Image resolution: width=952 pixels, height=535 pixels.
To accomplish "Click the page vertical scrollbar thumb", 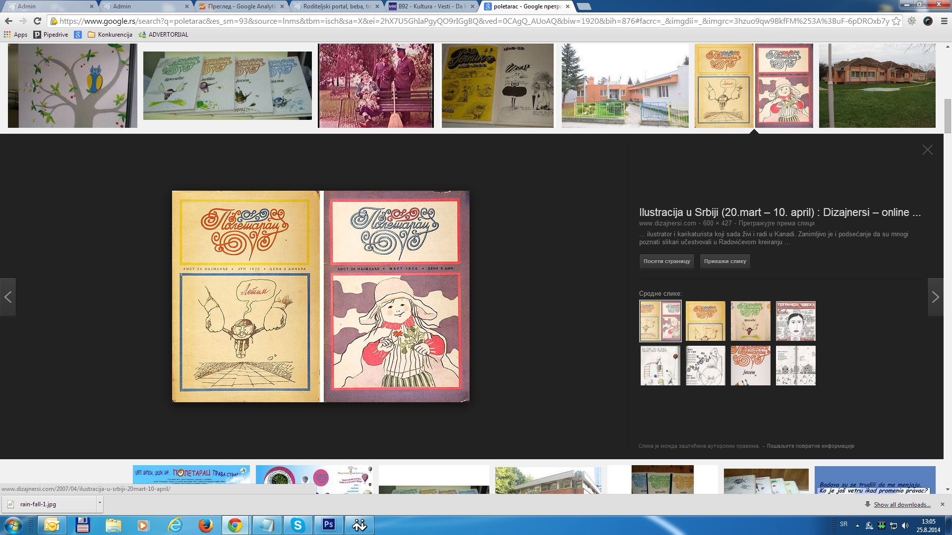I will [948, 115].
